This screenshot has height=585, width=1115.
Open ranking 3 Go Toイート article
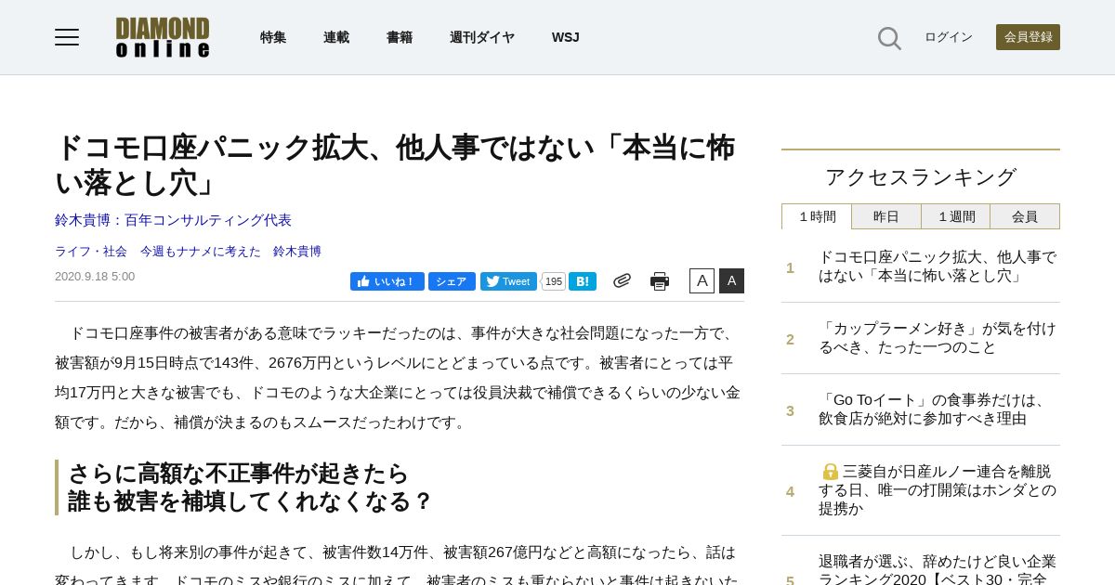point(934,409)
